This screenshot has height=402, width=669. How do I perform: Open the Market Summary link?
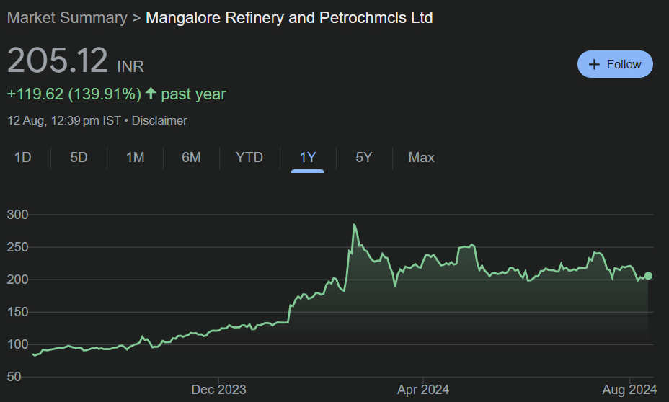coord(68,18)
